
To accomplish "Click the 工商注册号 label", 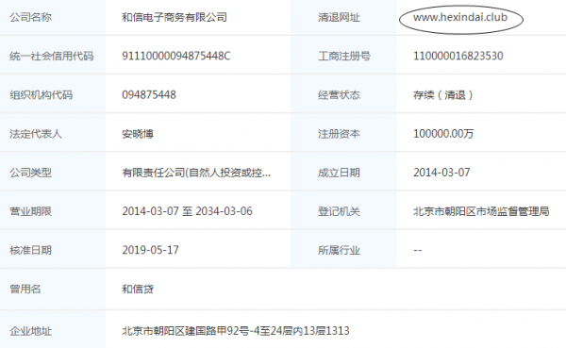I will pos(344,56).
